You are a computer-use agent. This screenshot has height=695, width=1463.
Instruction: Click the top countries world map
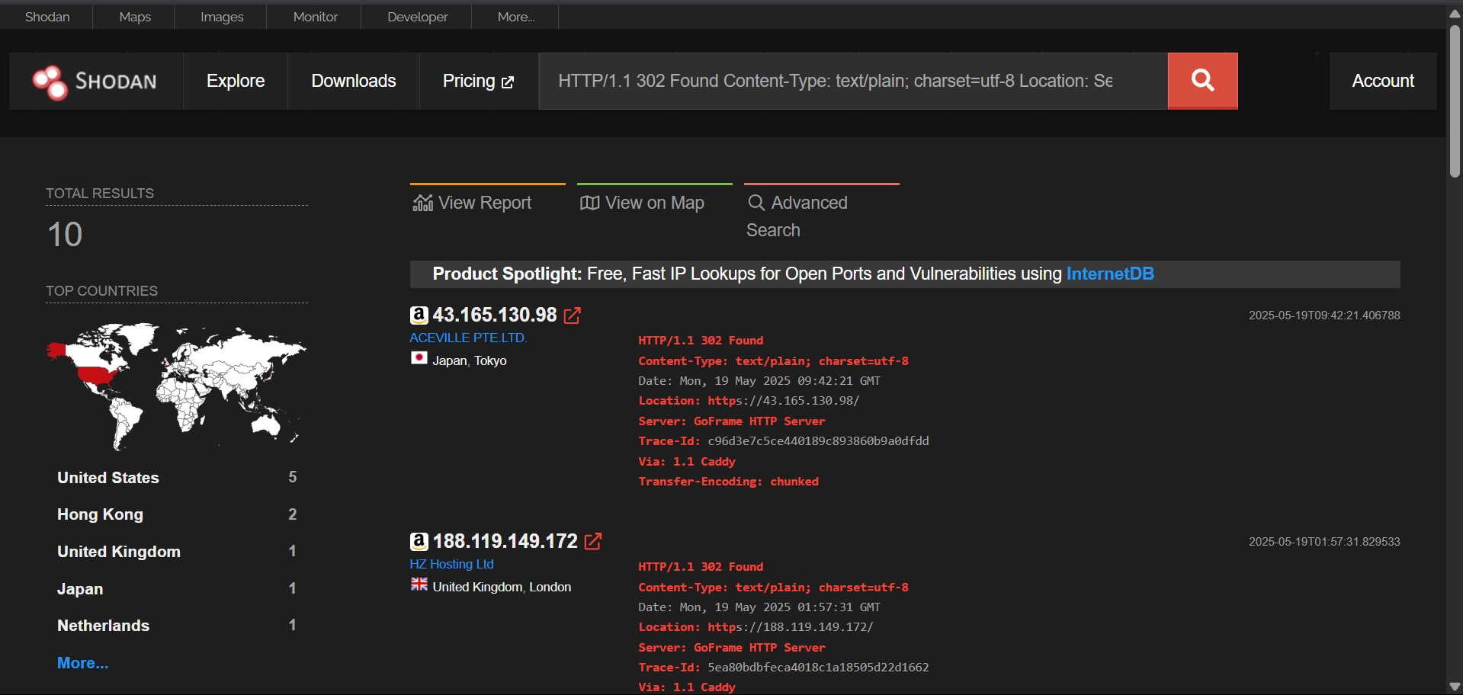(176, 386)
